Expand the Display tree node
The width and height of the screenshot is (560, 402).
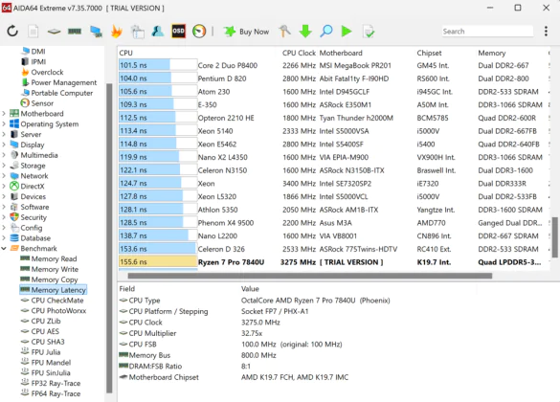(4, 145)
